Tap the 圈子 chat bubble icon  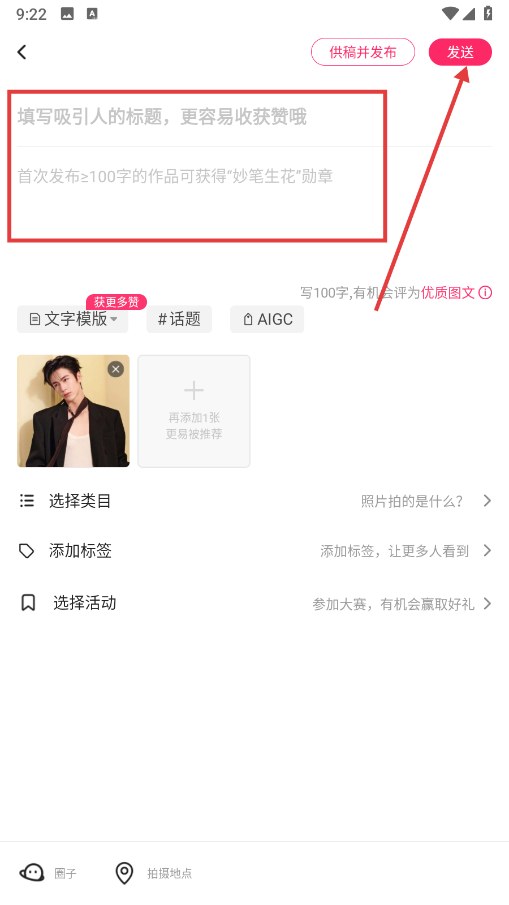32,873
